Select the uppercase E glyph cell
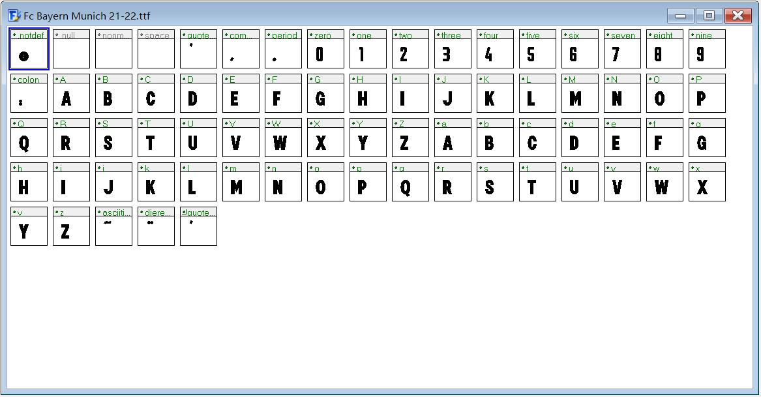This screenshot has width=761, height=397. (x=241, y=94)
